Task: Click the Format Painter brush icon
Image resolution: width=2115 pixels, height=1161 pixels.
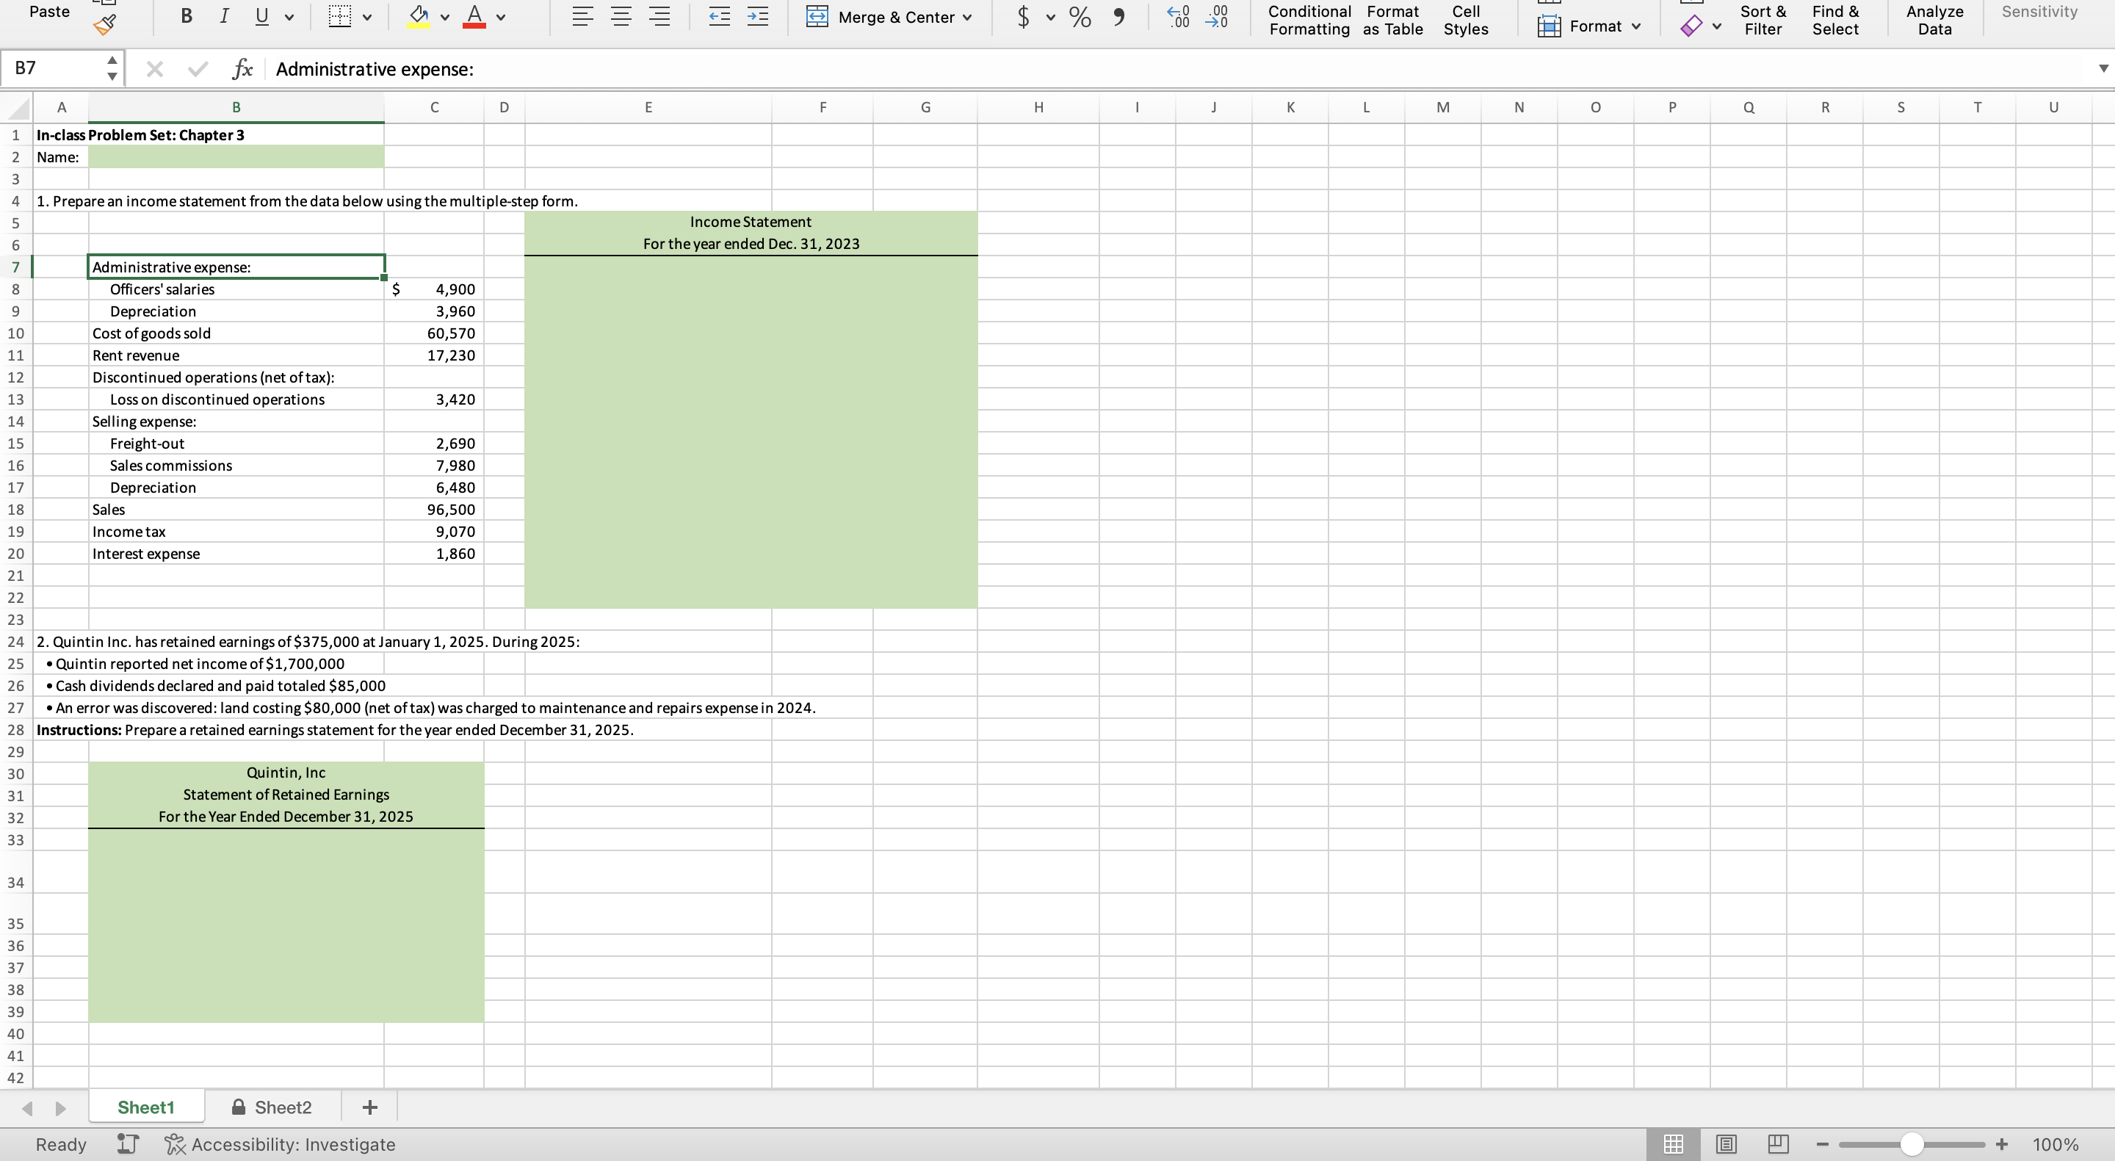Action: tap(105, 26)
